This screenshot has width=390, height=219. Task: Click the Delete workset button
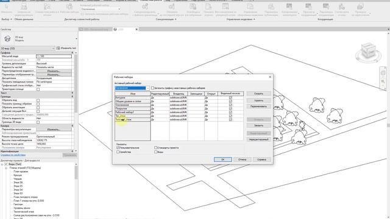[258, 100]
